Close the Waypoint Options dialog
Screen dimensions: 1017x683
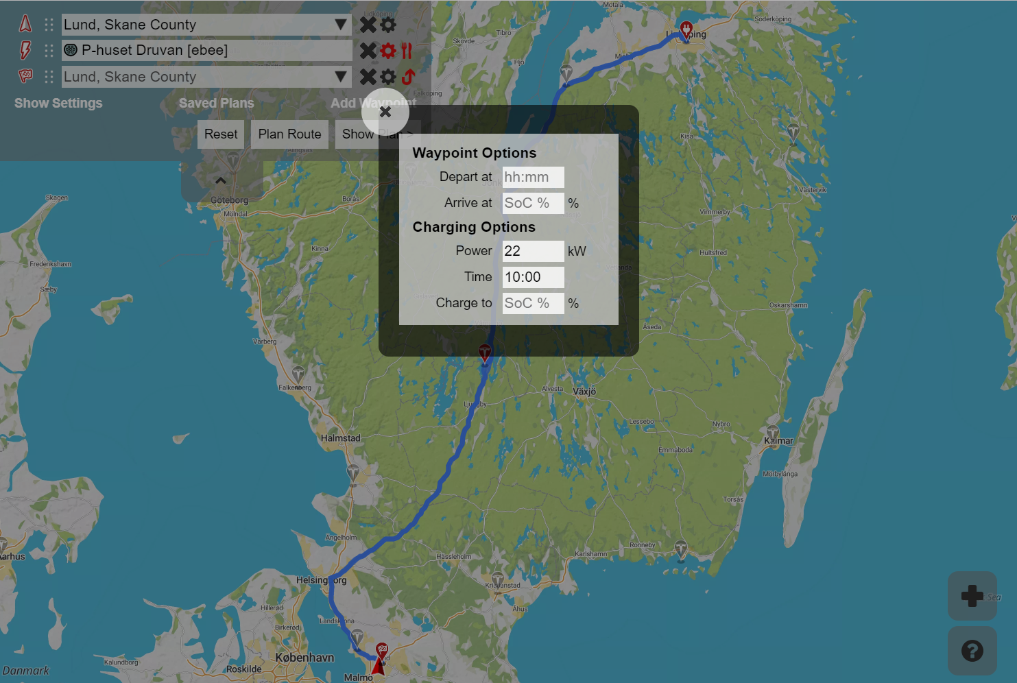click(x=385, y=112)
